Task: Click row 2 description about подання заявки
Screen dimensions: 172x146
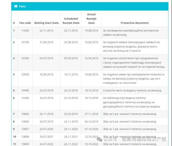Action: click(x=131, y=47)
